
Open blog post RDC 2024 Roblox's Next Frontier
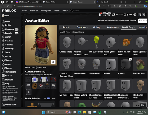point(10,87)
